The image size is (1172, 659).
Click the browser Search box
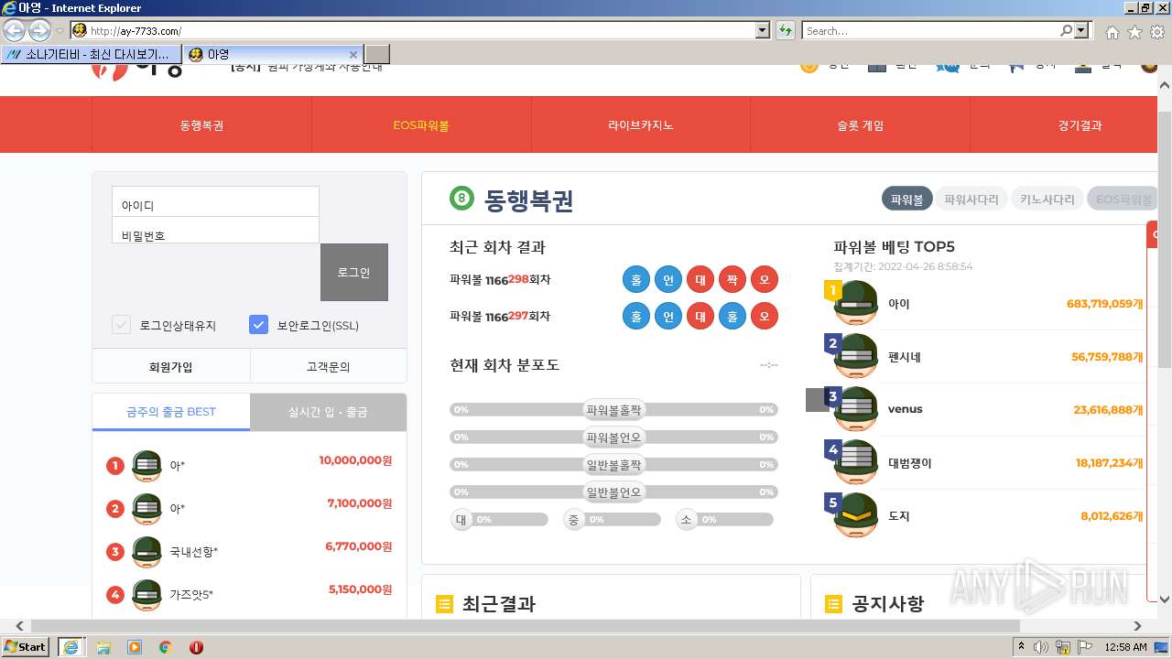click(x=930, y=31)
